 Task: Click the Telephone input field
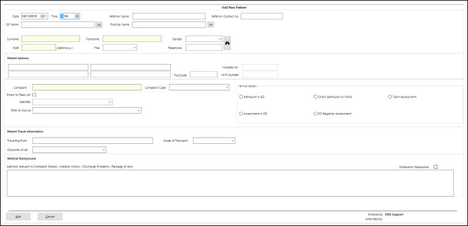204,48
